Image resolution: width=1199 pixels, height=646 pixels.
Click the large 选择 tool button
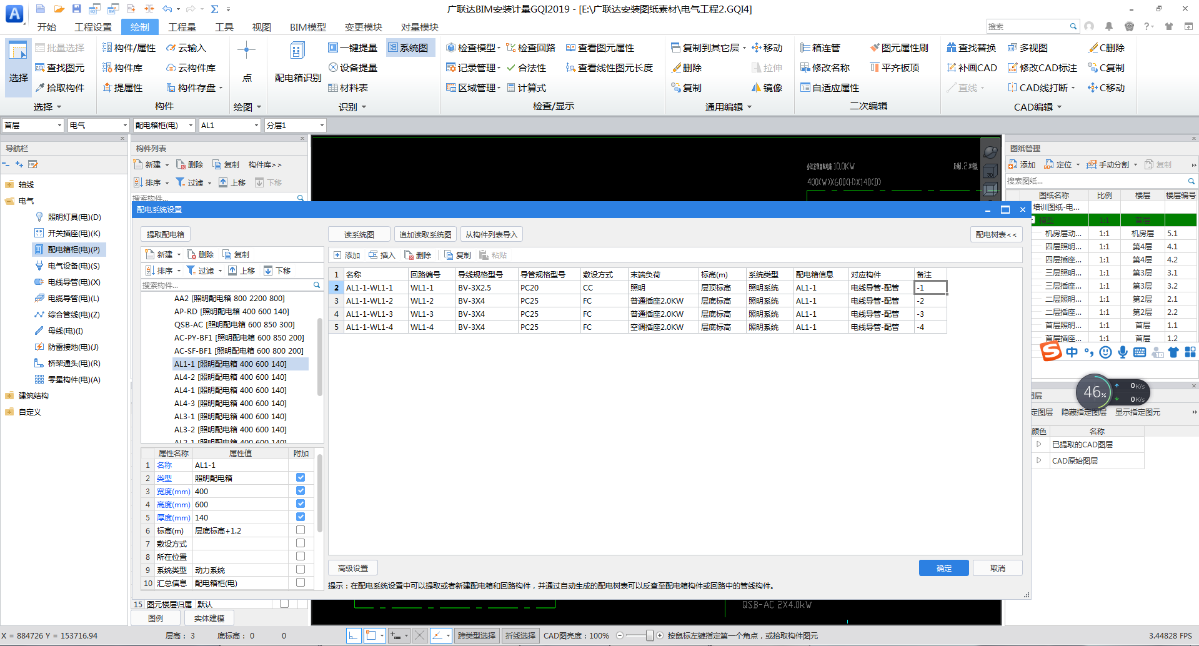pos(18,67)
